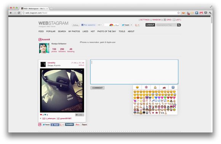Click the username or tag search field
The image size is (221, 144).
[x=167, y=25]
